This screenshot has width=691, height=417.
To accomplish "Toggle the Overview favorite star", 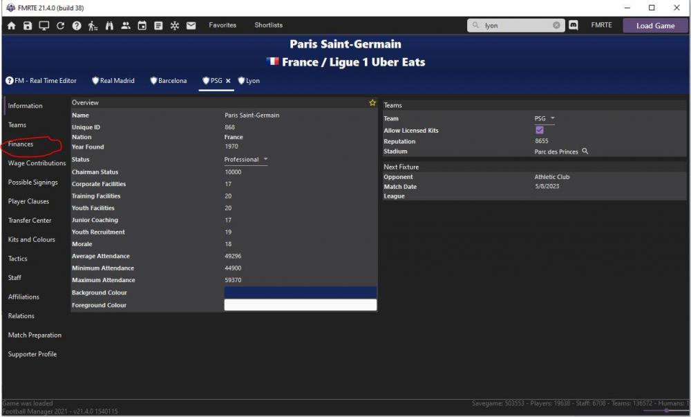I will coord(372,103).
